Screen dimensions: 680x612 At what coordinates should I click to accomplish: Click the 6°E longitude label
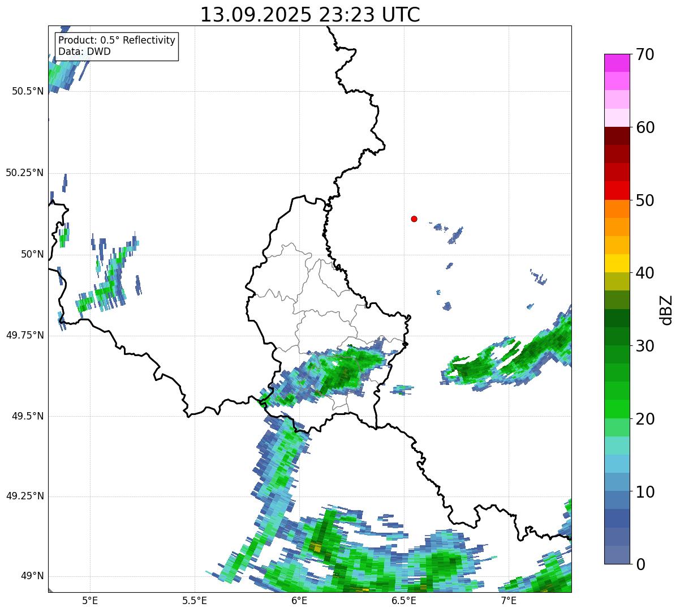pyautogui.click(x=299, y=600)
